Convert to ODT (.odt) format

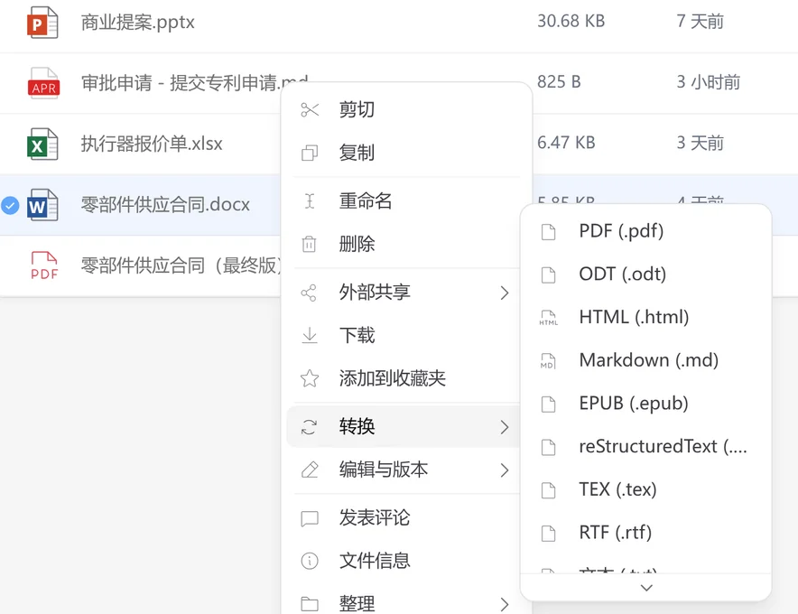(645, 274)
